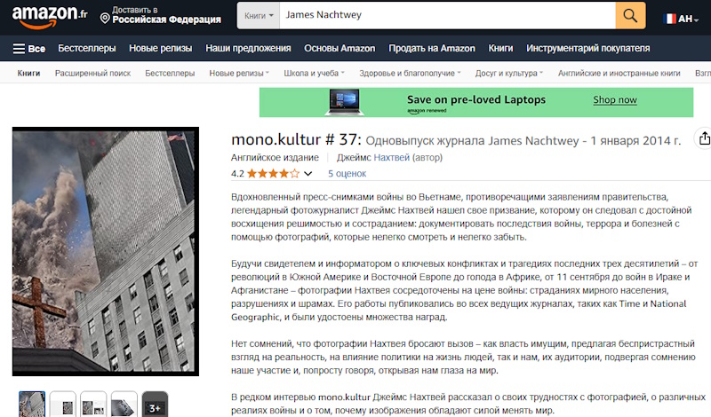711x417 pixels.
Task: Open 'Бестселлеры' in the main nav bar
Action: [86, 49]
